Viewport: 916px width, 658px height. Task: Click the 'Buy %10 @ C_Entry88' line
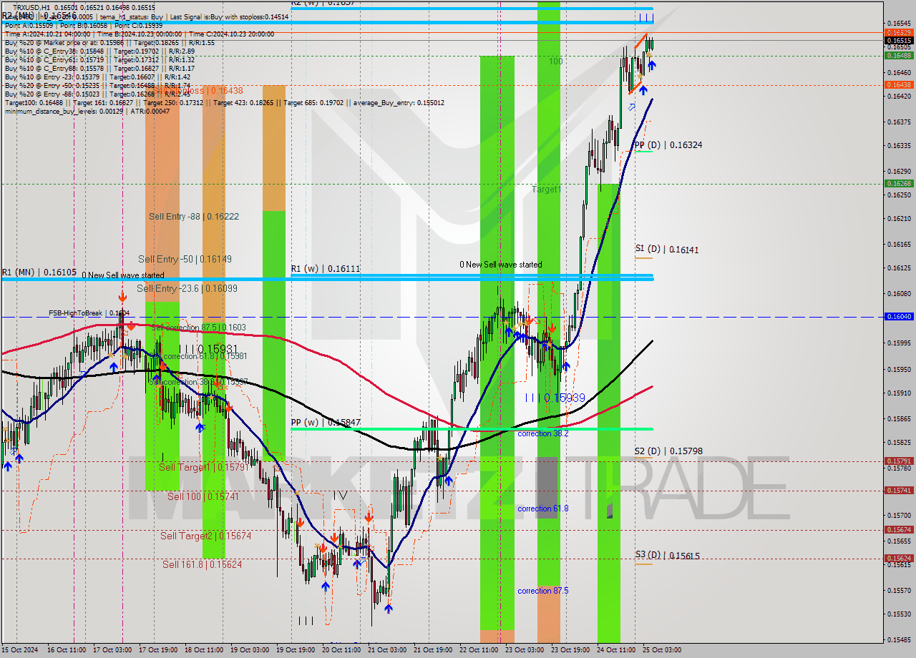pyautogui.click(x=99, y=69)
